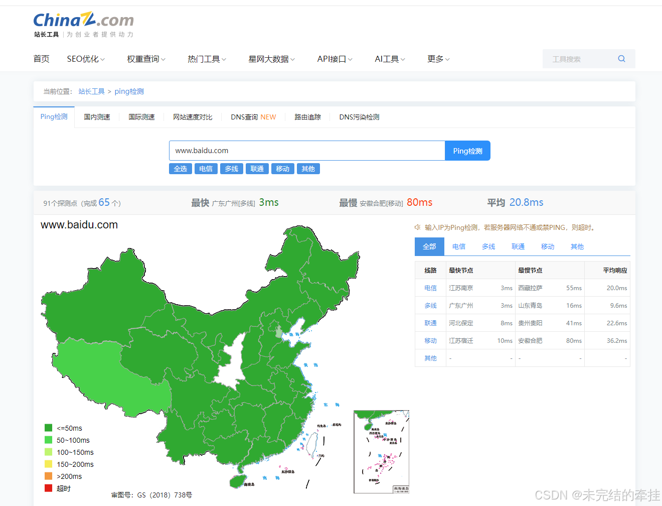
Task: Click the 20.8ms average summary value
Action: (526, 202)
